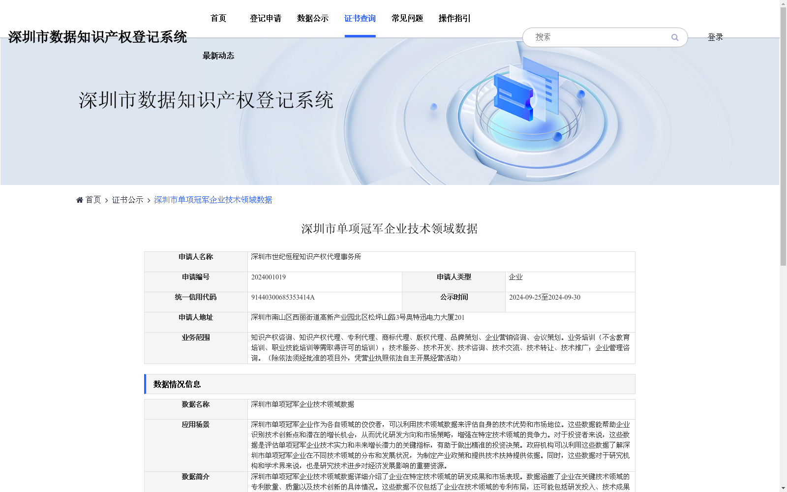Go to 数据公示 in top navigation
The height and width of the screenshot is (492, 787).
click(x=313, y=19)
